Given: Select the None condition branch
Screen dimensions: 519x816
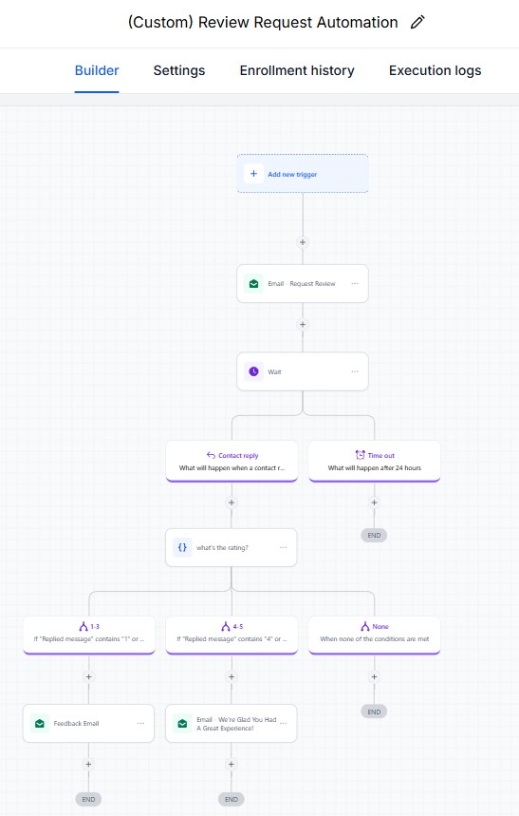Looking at the screenshot, I should click(375, 635).
